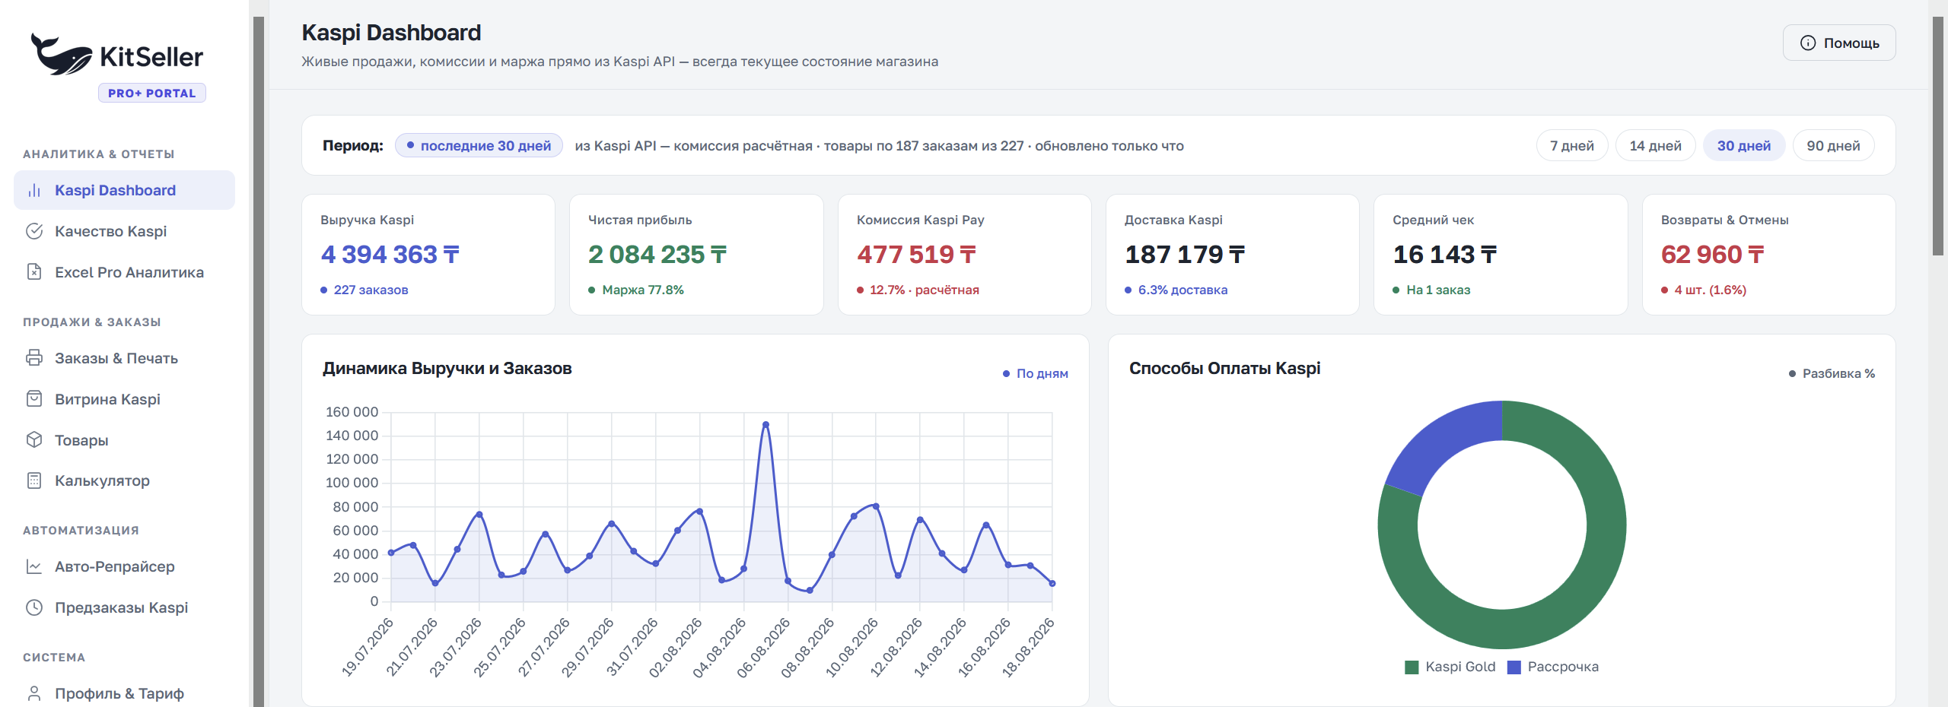
Task: Click the Предзаказы Kaspi clock icon
Action: (x=34, y=607)
